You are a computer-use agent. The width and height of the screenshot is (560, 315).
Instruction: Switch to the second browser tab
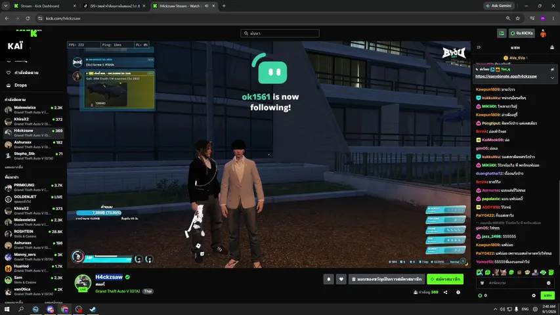pos(114,6)
